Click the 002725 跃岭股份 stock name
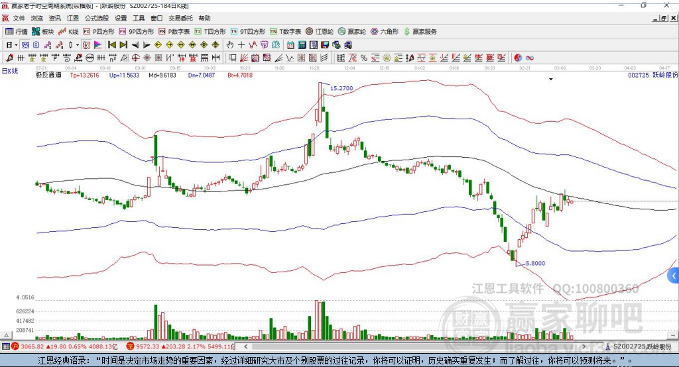Viewport: 679px width, 367px height. (x=652, y=75)
